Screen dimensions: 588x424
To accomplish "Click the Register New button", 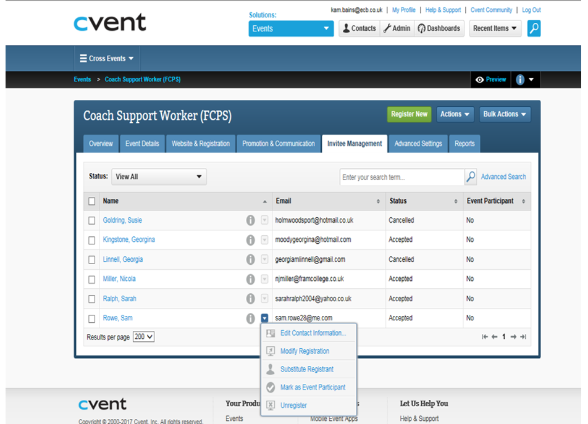I will pos(409,114).
